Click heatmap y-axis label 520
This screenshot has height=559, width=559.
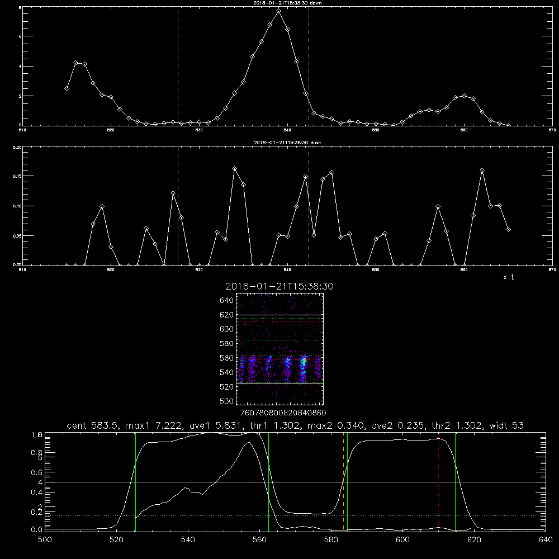coord(226,387)
